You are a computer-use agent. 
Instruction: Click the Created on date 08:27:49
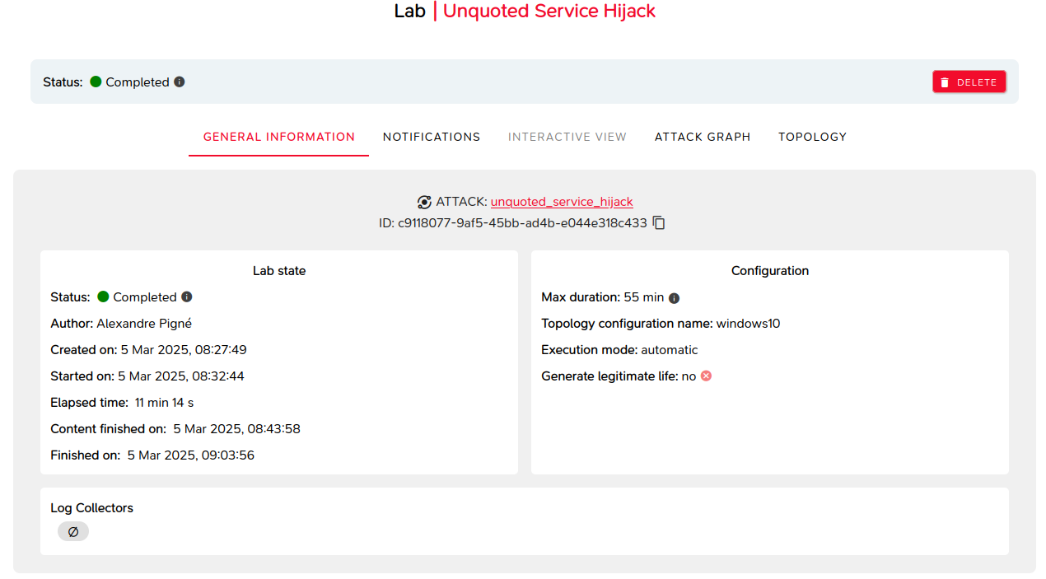(184, 350)
